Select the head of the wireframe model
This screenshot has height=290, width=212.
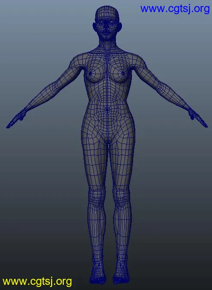107,23
